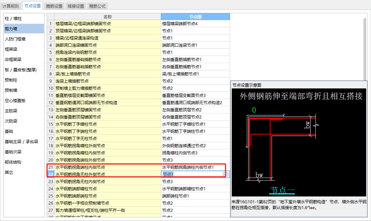Click the 节点一 link in diagram
Screen dimensions: 371x221
282,190
